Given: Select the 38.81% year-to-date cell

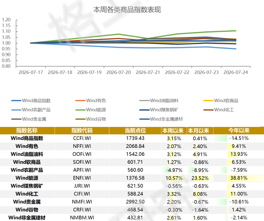Looking at the screenshot, I should pos(239,178).
